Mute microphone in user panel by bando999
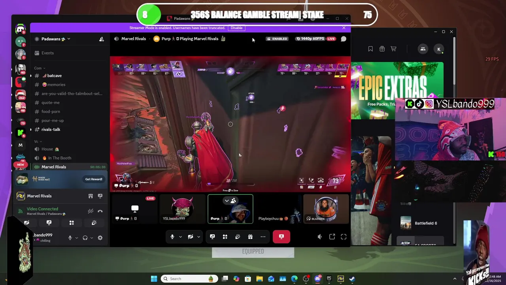The height and width of the screenshot is (285, 506). point(70,238)
